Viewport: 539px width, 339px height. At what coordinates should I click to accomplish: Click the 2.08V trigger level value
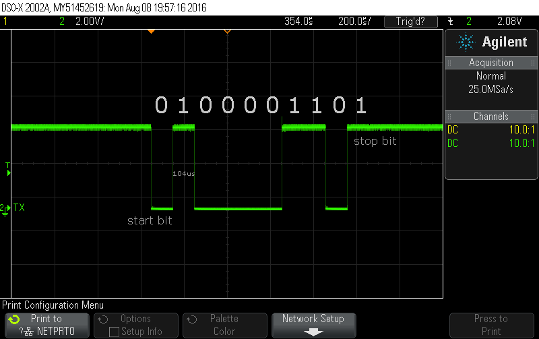[x=509, y=22]
